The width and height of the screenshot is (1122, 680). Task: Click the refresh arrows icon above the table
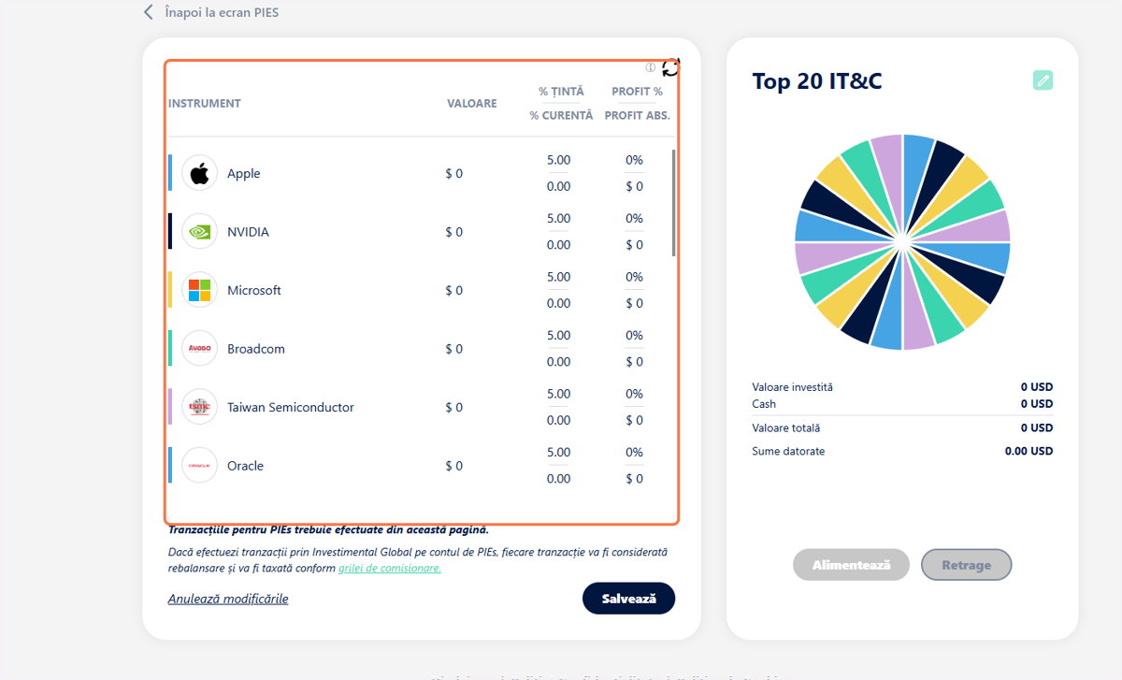click(x=670, y=67)
